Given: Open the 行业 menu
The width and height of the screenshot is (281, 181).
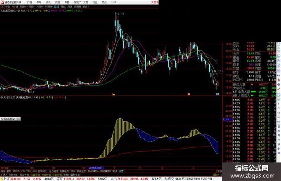Looking at the screenshot, I should click(x=95, y=2).
